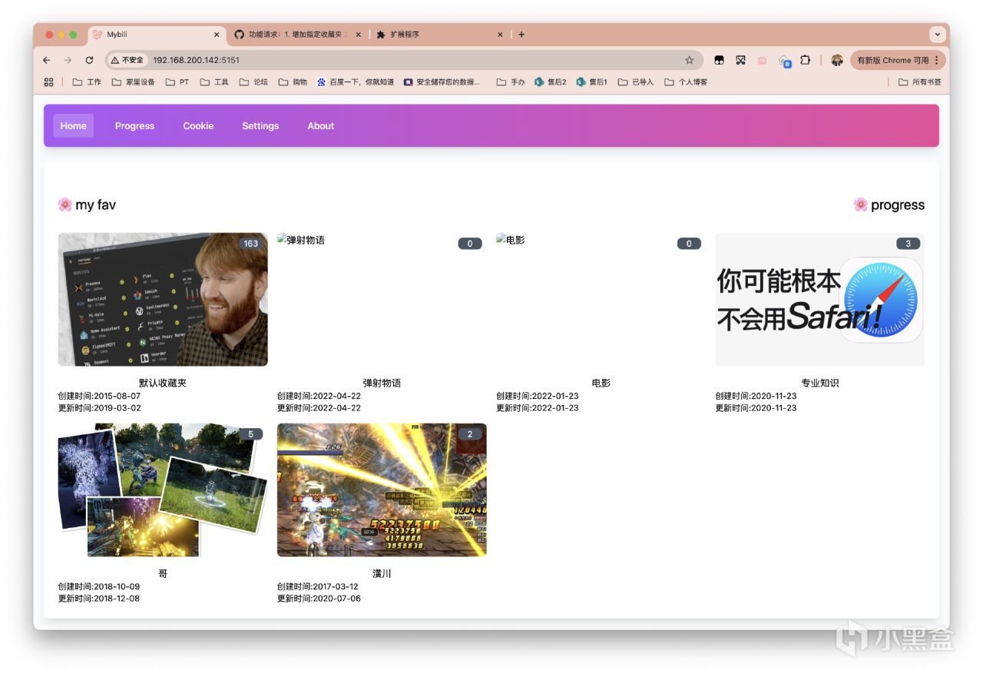Open the 个人博客 bookmark folder
The width and height of the screenshot is (983, 674).
pyautogui.click(x=686, y=82)
